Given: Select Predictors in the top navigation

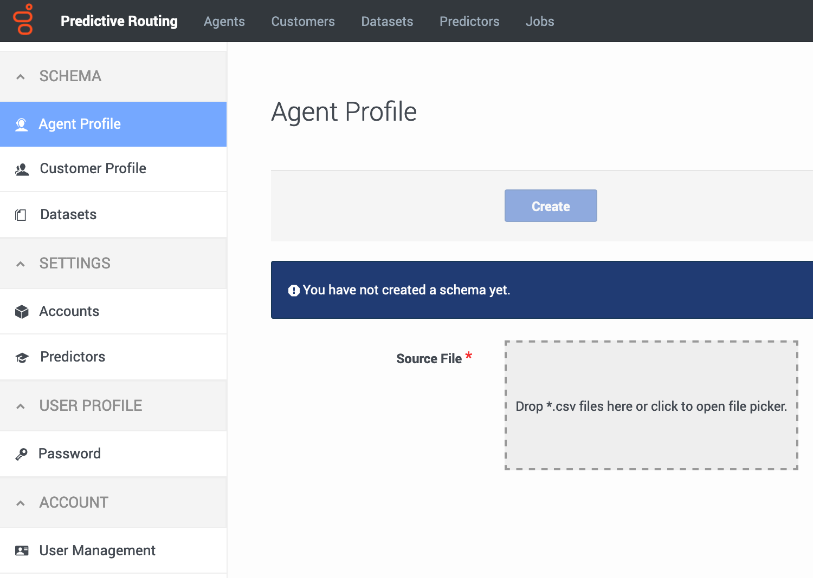Looking at the screenshot, I should pos(469,21).
